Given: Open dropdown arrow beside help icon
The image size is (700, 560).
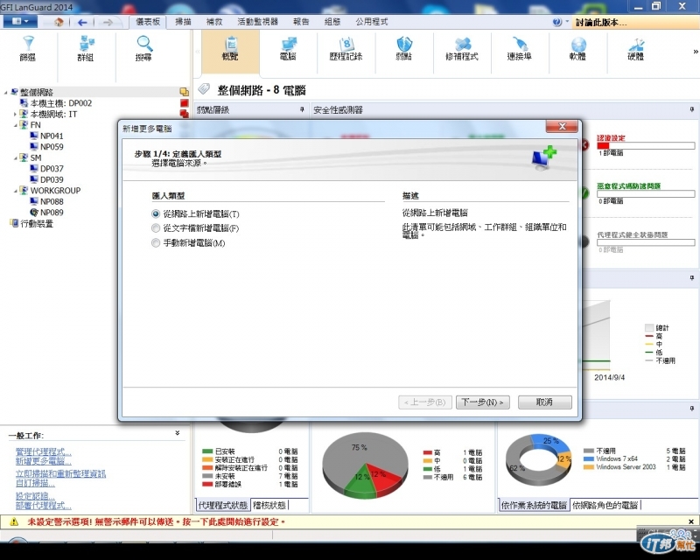Looking at the screenshot, I should (x=567, y=21).
